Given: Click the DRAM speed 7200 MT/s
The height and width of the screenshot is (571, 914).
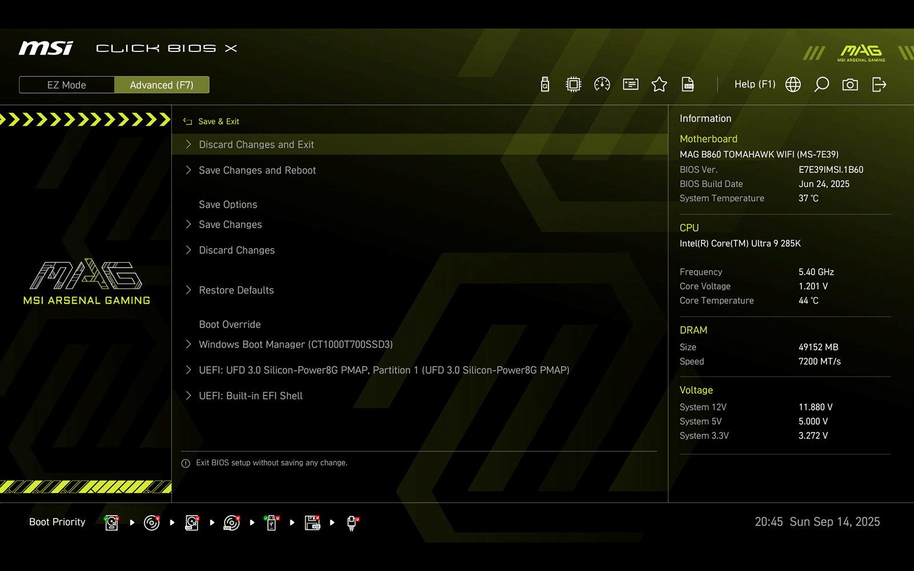Looking at the screenshot, I should pos(820,361).
